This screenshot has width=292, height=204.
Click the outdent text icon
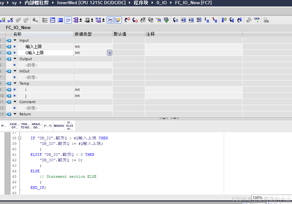[x=191, y=20]
